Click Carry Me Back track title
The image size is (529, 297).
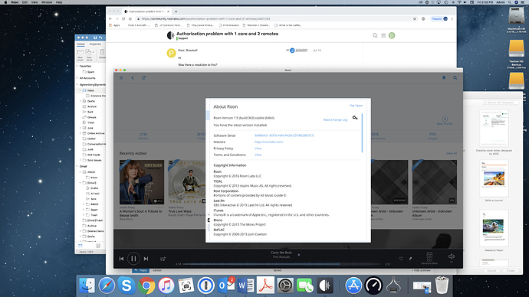281,253
